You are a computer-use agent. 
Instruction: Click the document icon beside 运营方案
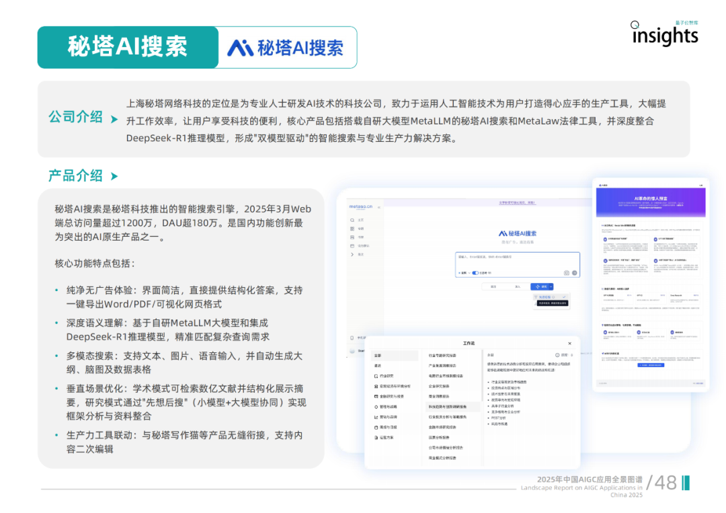pyautogui.click(x=376, y=438)
